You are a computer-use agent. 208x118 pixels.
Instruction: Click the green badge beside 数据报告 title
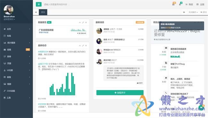pyautogui.click(x=49, y=22)
